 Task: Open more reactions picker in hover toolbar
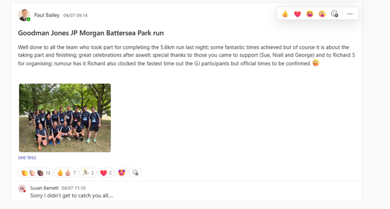click(334, 14)
